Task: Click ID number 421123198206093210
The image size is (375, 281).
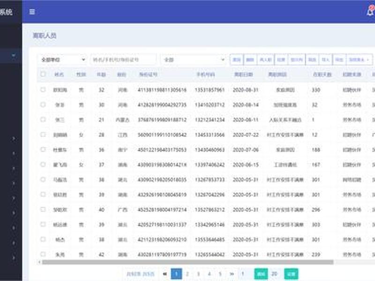Action: (162, 239)
